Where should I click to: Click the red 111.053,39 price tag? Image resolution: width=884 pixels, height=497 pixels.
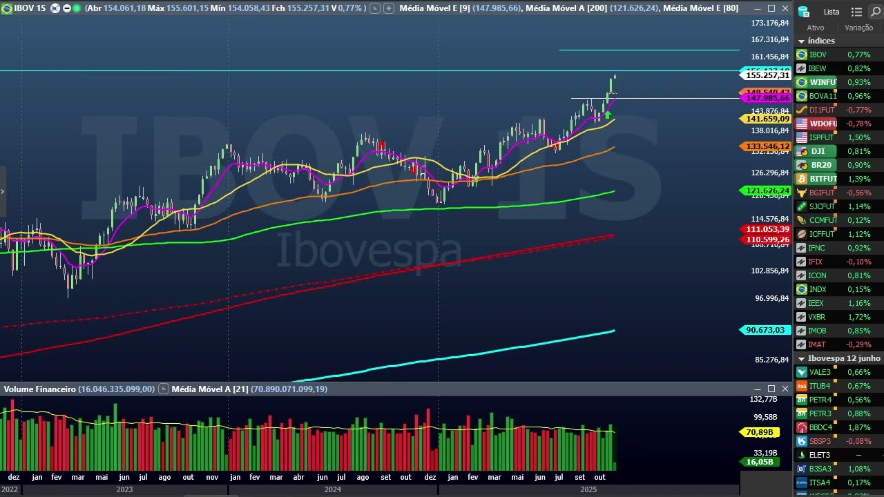[765, 229]
